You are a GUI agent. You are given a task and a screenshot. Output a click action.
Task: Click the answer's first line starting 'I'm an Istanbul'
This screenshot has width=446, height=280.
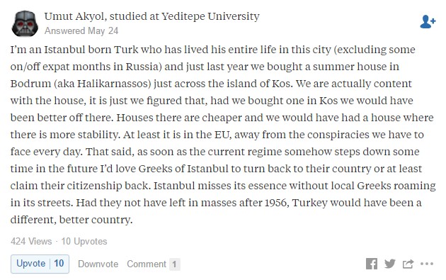pos(213,50)
